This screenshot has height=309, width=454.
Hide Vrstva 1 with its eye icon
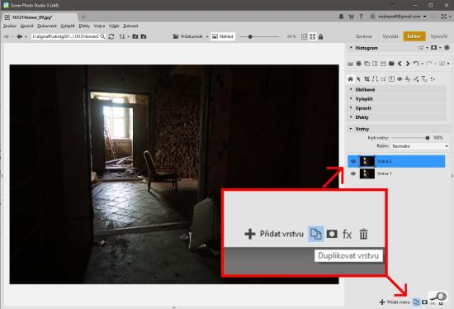pyautogui.click(x=353, y=174)
